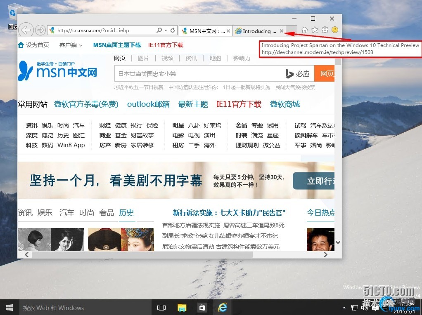The height and width of the screenshot is (315, 422).
Task: Select the 娱乐 news tab
Action: 45,213
